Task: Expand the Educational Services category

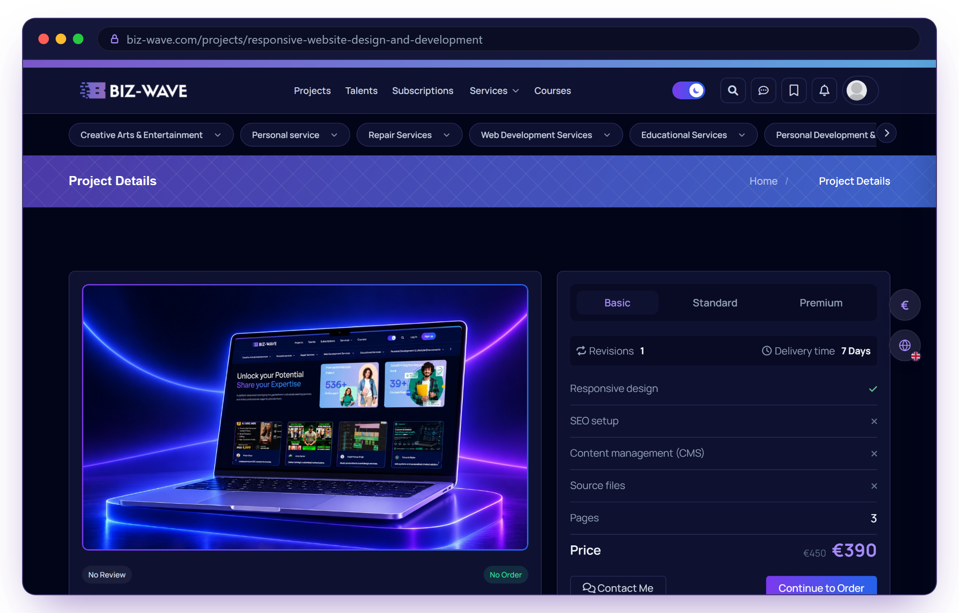Action: tap(693, 135)
